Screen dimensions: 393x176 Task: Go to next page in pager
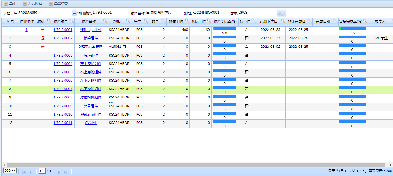point(59,172)
